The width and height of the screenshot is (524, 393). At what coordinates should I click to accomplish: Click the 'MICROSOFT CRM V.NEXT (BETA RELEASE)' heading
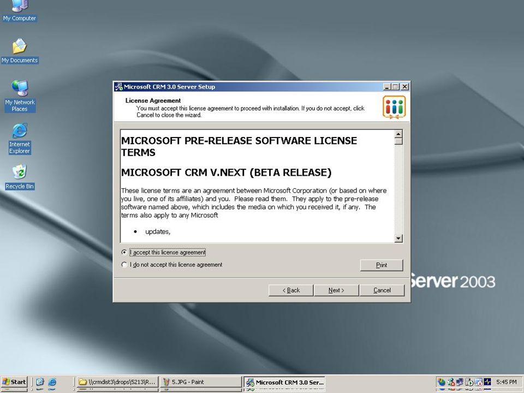pos(226,172)
